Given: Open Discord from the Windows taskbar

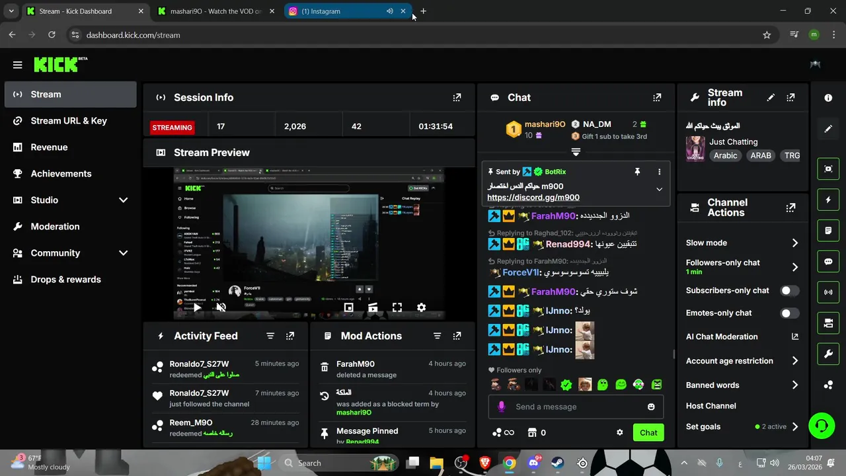Looking at the screenshot, I should (533, 463).
